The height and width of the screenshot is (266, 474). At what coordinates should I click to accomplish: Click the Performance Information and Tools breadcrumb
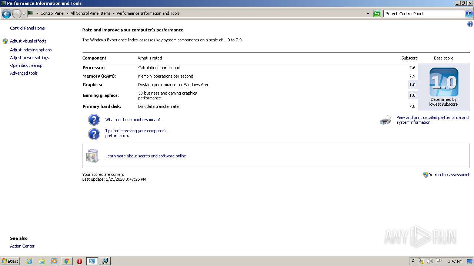(148, 13)
